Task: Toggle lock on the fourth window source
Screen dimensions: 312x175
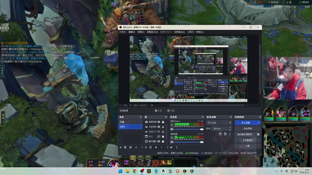Action: 163,136
